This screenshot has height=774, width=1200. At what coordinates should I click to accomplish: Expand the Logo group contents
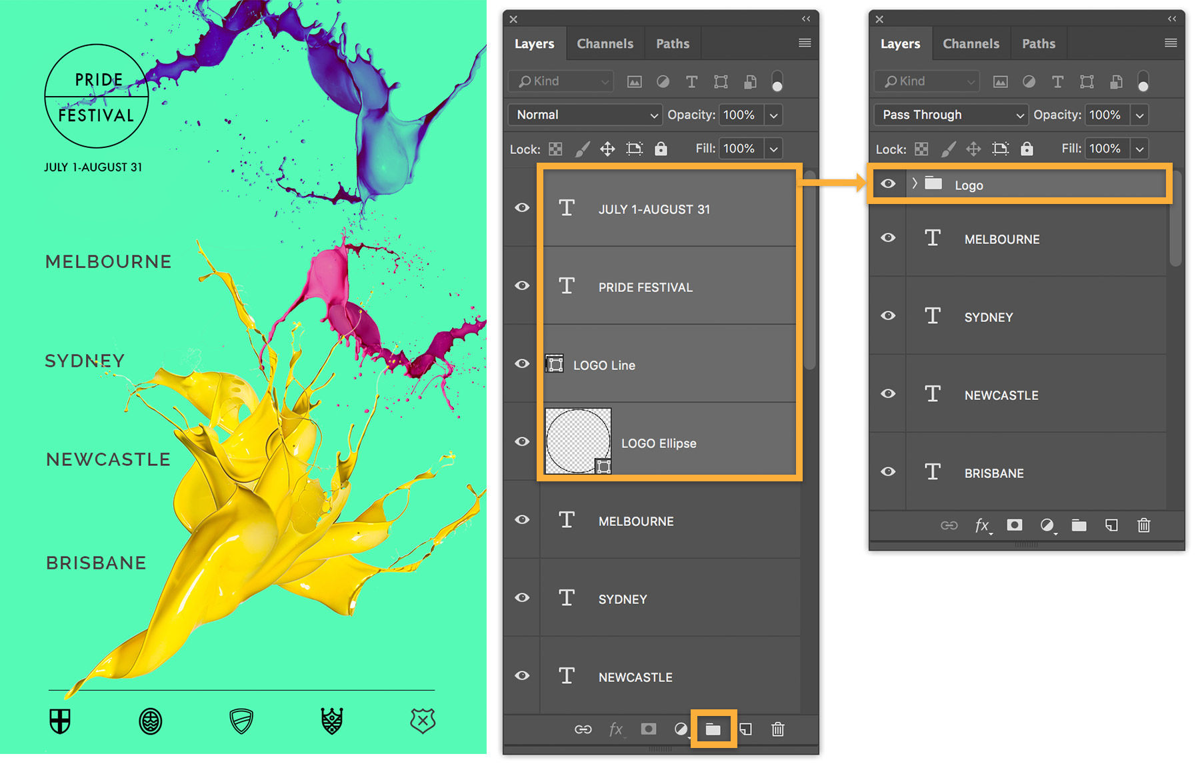913,185
